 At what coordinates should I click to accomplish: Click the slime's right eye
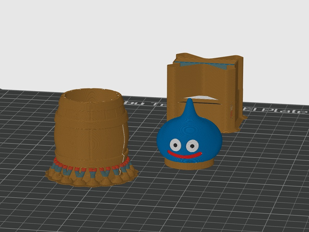point(192,146)
